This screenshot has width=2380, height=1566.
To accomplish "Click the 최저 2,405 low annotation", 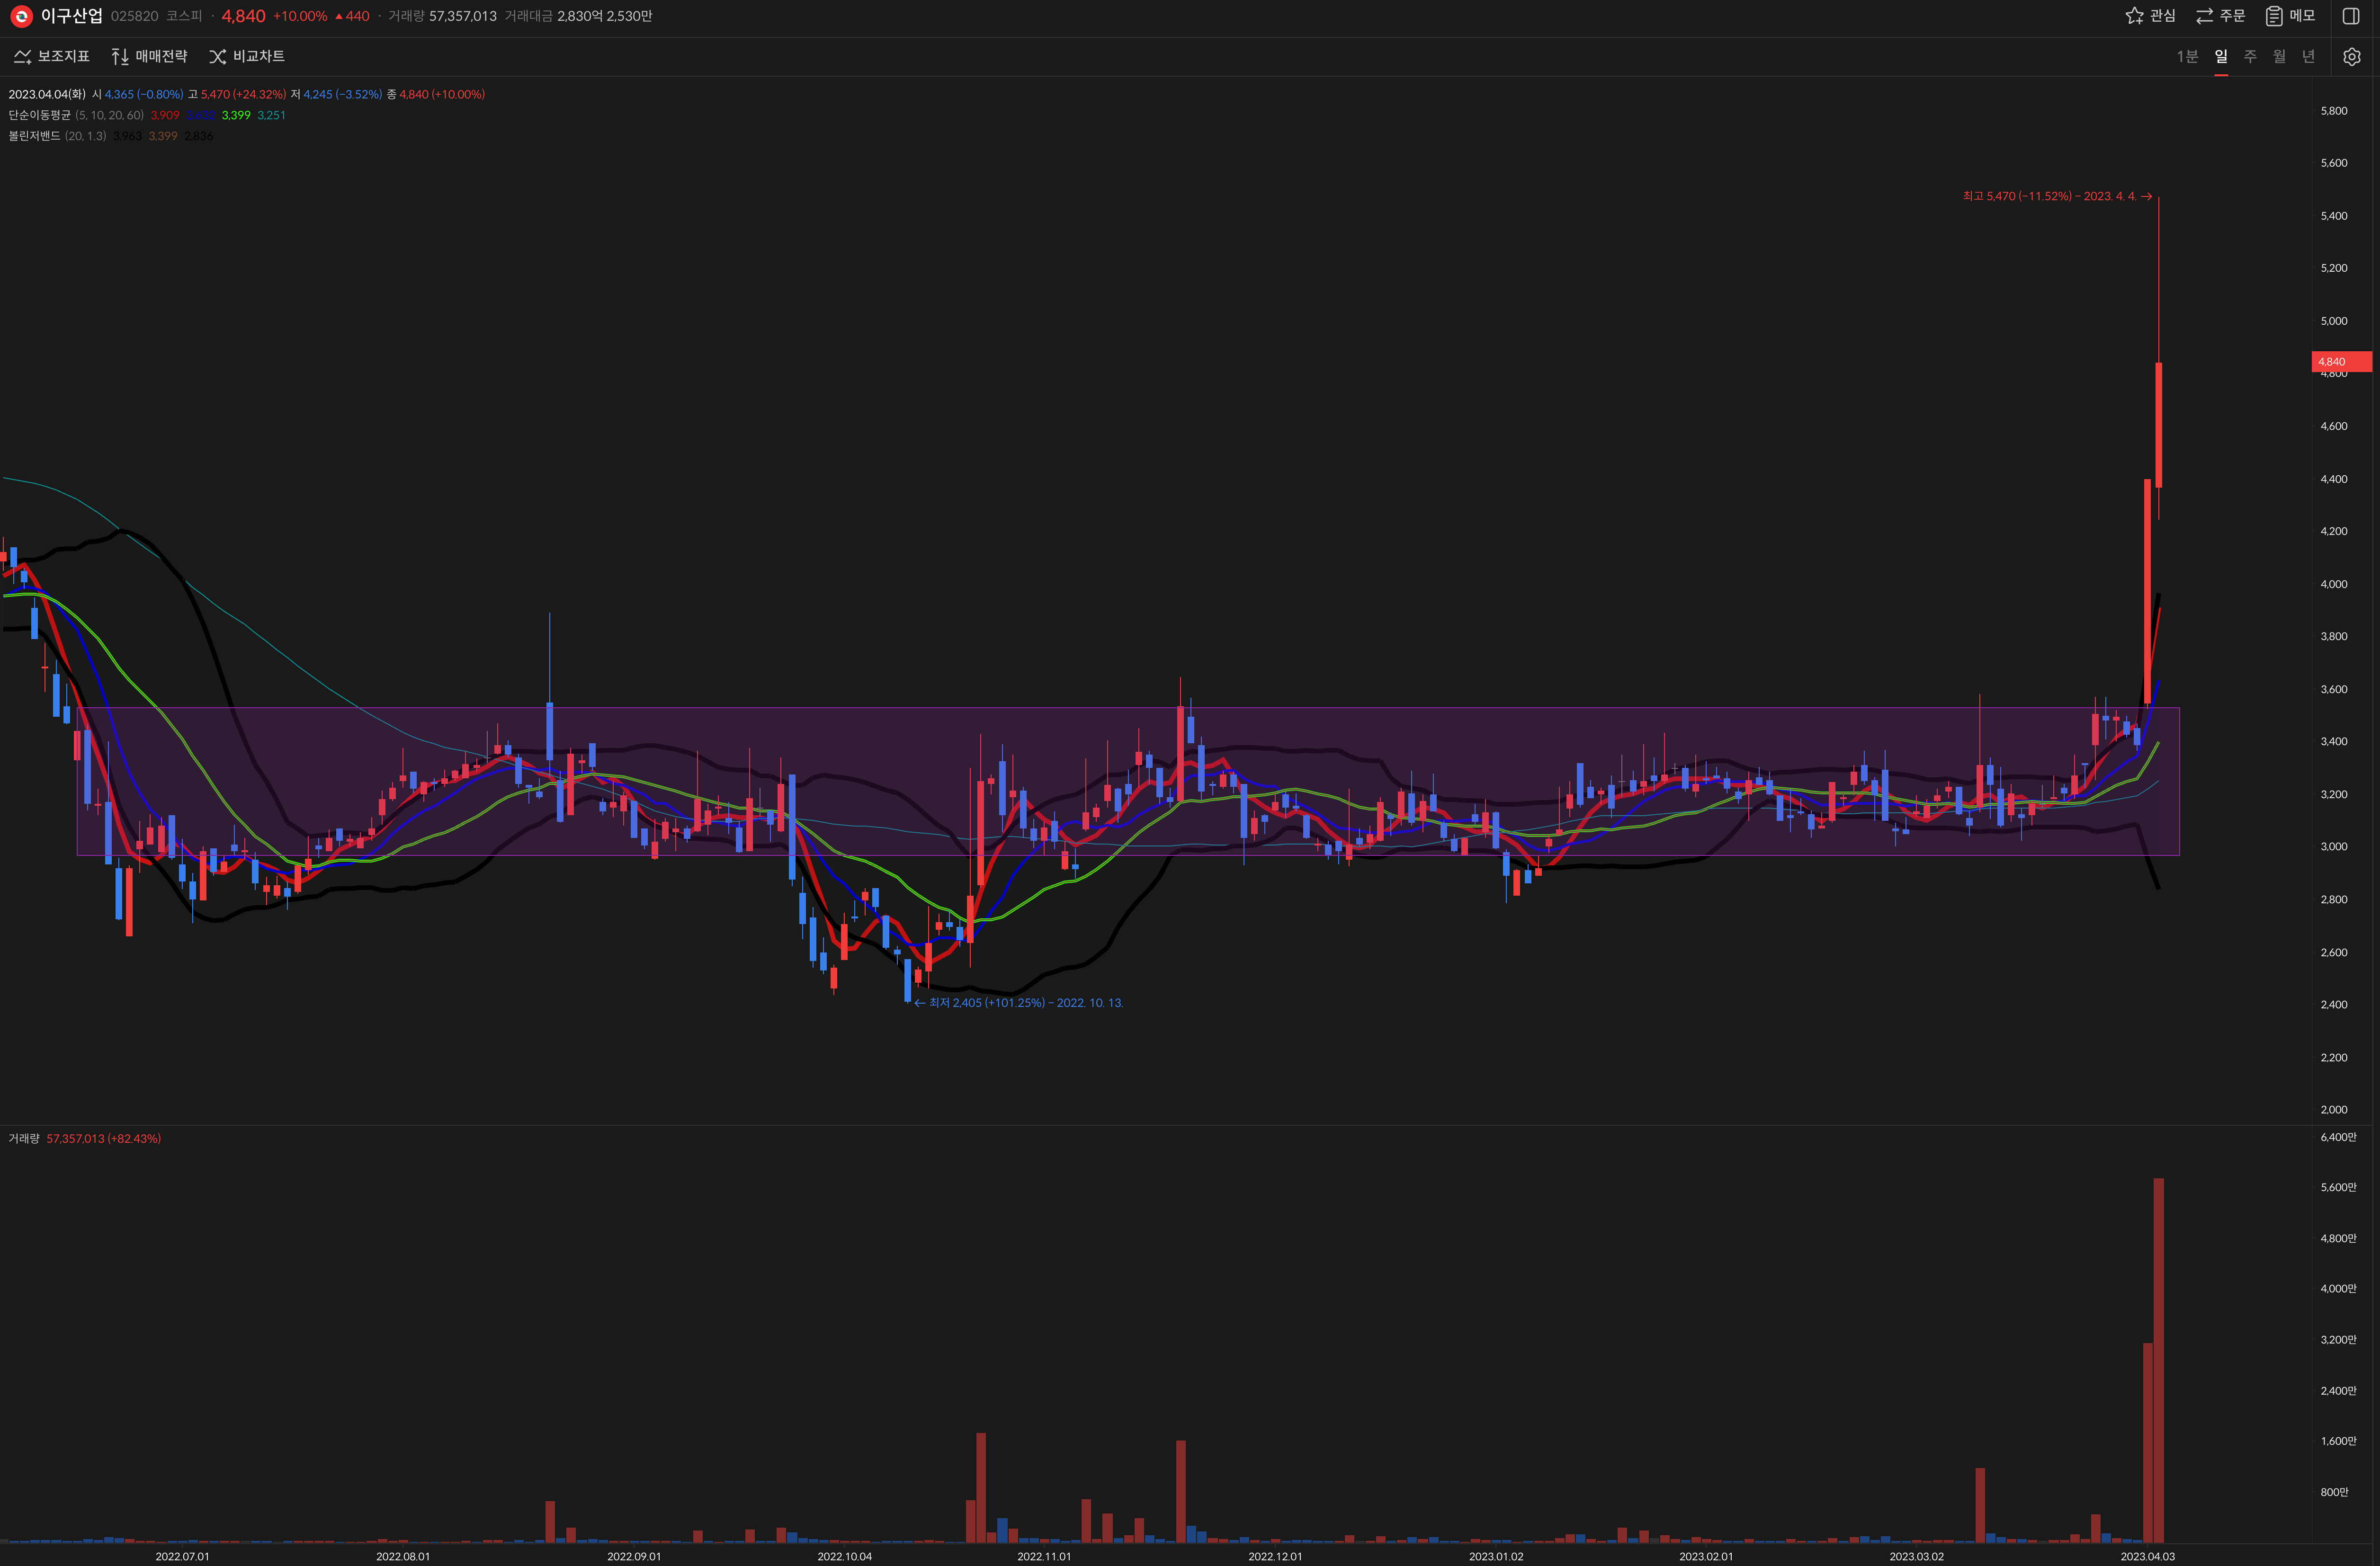I will coord(1019,1003).
